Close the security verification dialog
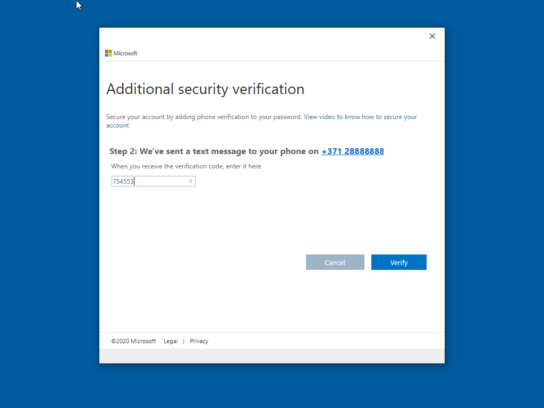 (432, 36)
